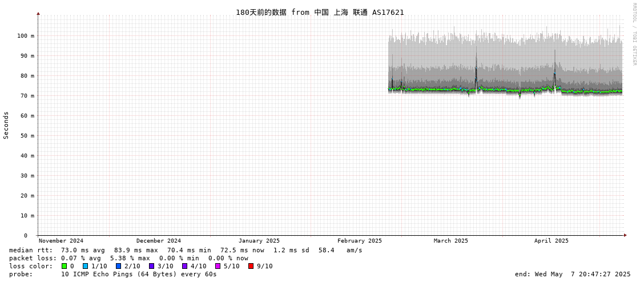
Task: Click the March 2025 x-axis label
Action: click(450, 241)
